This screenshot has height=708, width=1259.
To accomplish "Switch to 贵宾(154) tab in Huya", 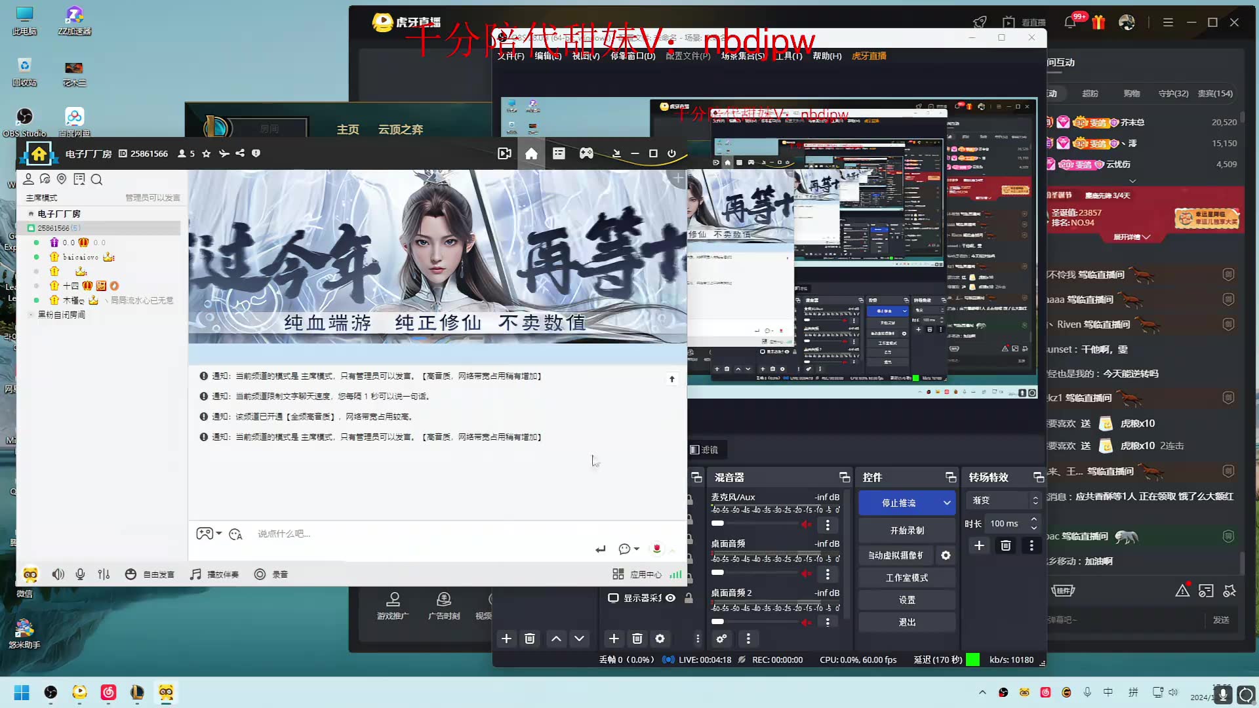I will (x=1215, y=94).
